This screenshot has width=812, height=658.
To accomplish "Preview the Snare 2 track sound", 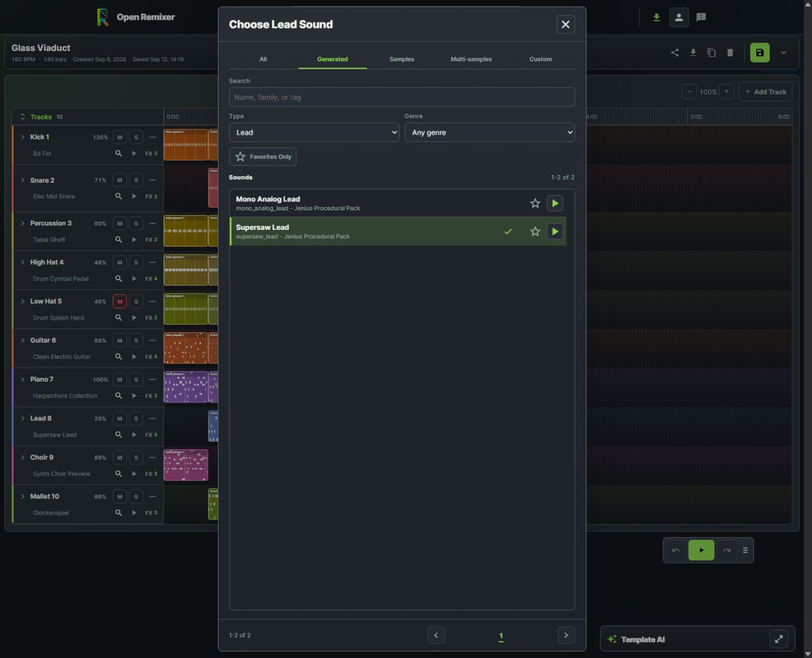I will tap(134, 197).
